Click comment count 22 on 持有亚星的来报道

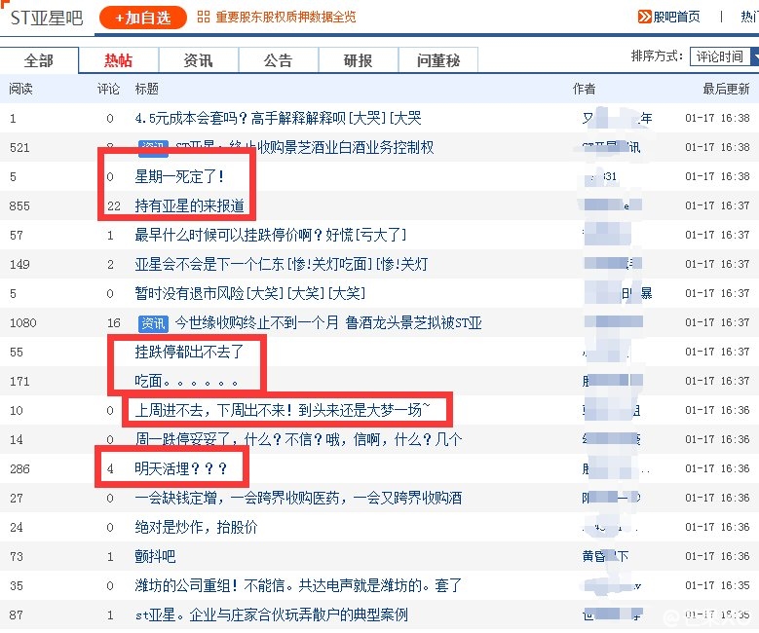[x=114, y=206]
